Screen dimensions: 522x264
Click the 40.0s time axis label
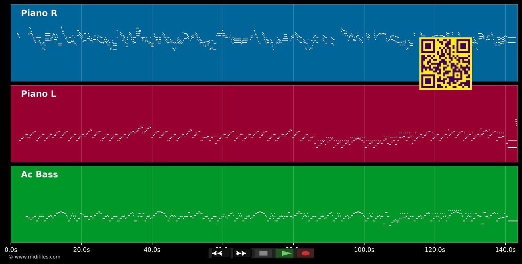(152, 250)
